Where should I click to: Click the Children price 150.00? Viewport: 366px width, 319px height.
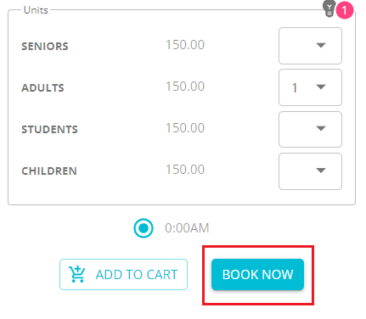pyautogui.click(x=185, y=170)
